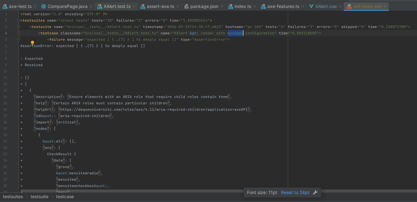Close the unit-tests.xml tab

point(385,6)
